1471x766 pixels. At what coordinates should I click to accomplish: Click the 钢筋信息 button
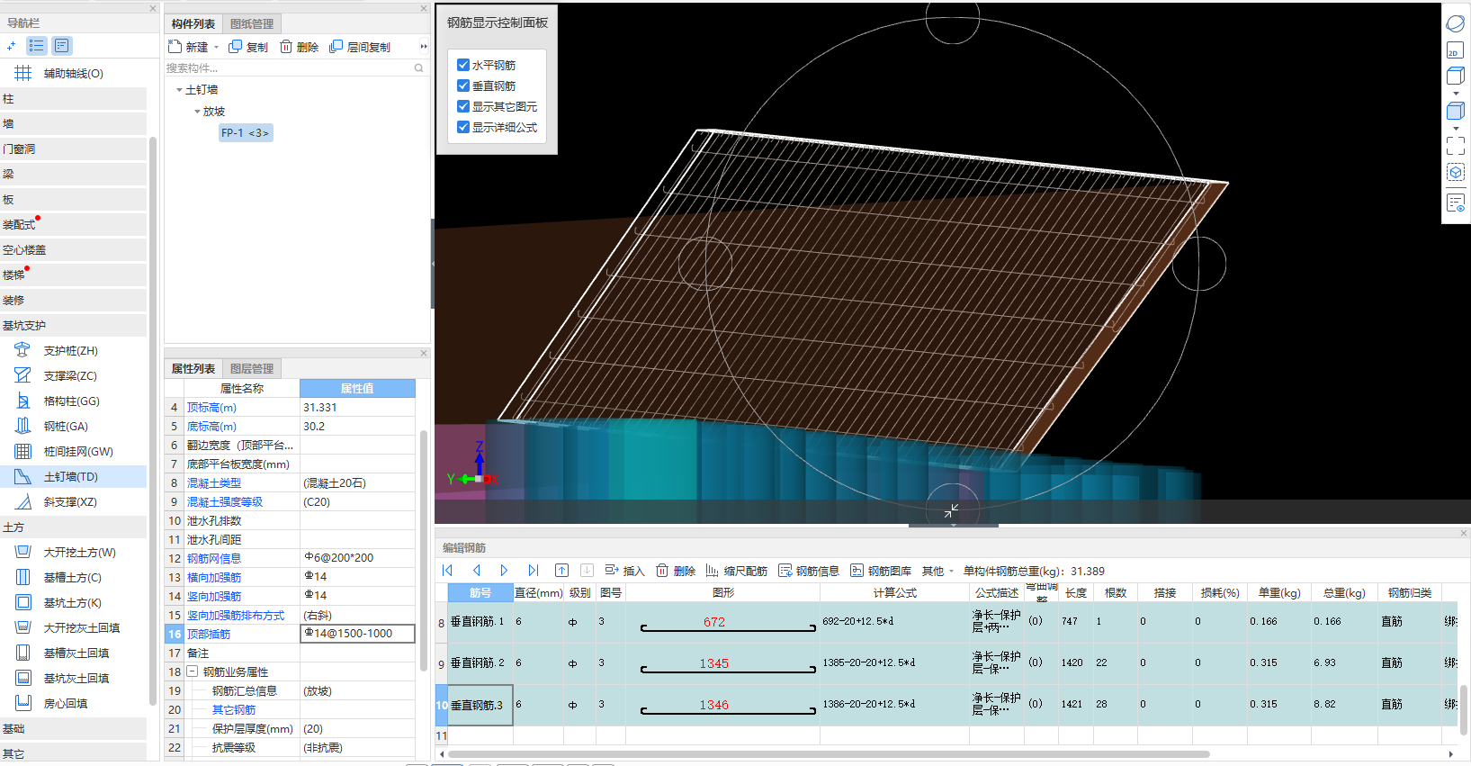pos(809,571)
